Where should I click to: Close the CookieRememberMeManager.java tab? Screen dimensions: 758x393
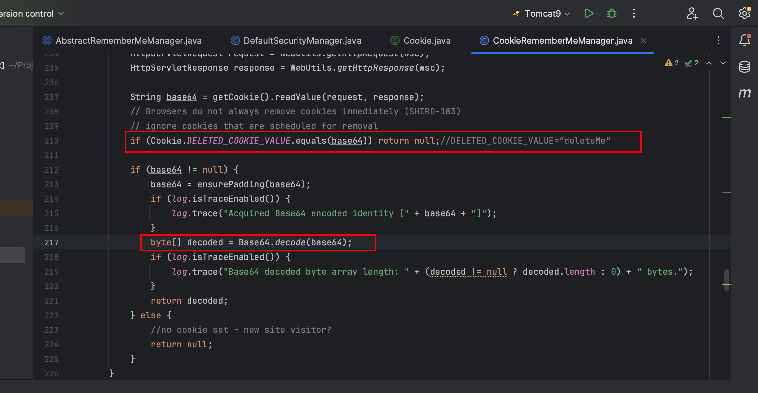pyautogui.click(x=643, y=40)
